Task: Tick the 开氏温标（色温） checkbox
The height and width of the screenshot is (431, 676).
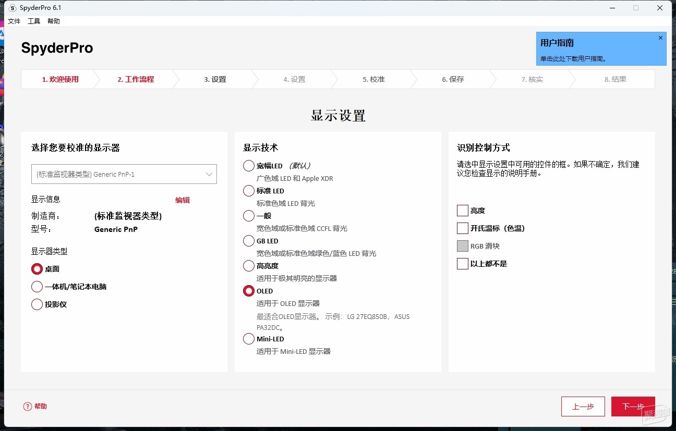Action: [x=463, y=228]
